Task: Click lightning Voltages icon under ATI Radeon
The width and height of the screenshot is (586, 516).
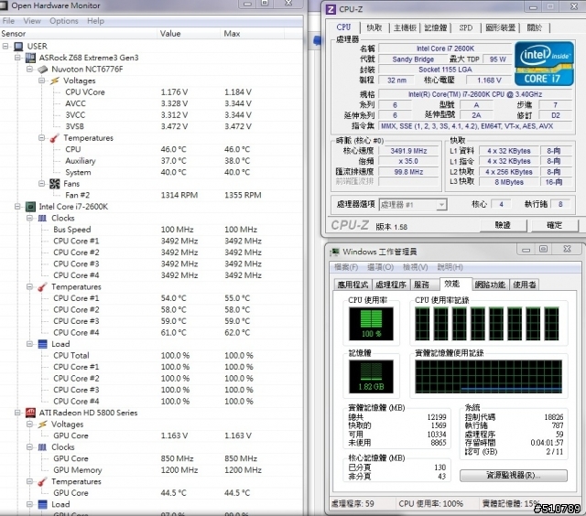Action: pos(43,425)
